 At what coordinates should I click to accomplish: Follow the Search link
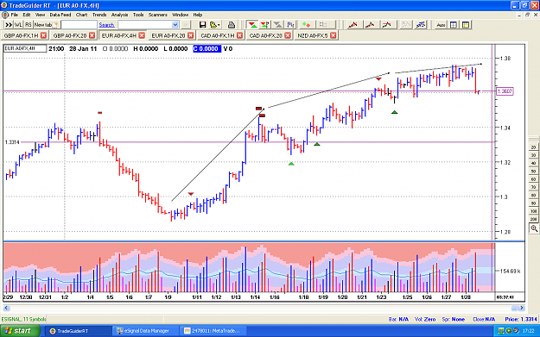coord(106,25)
